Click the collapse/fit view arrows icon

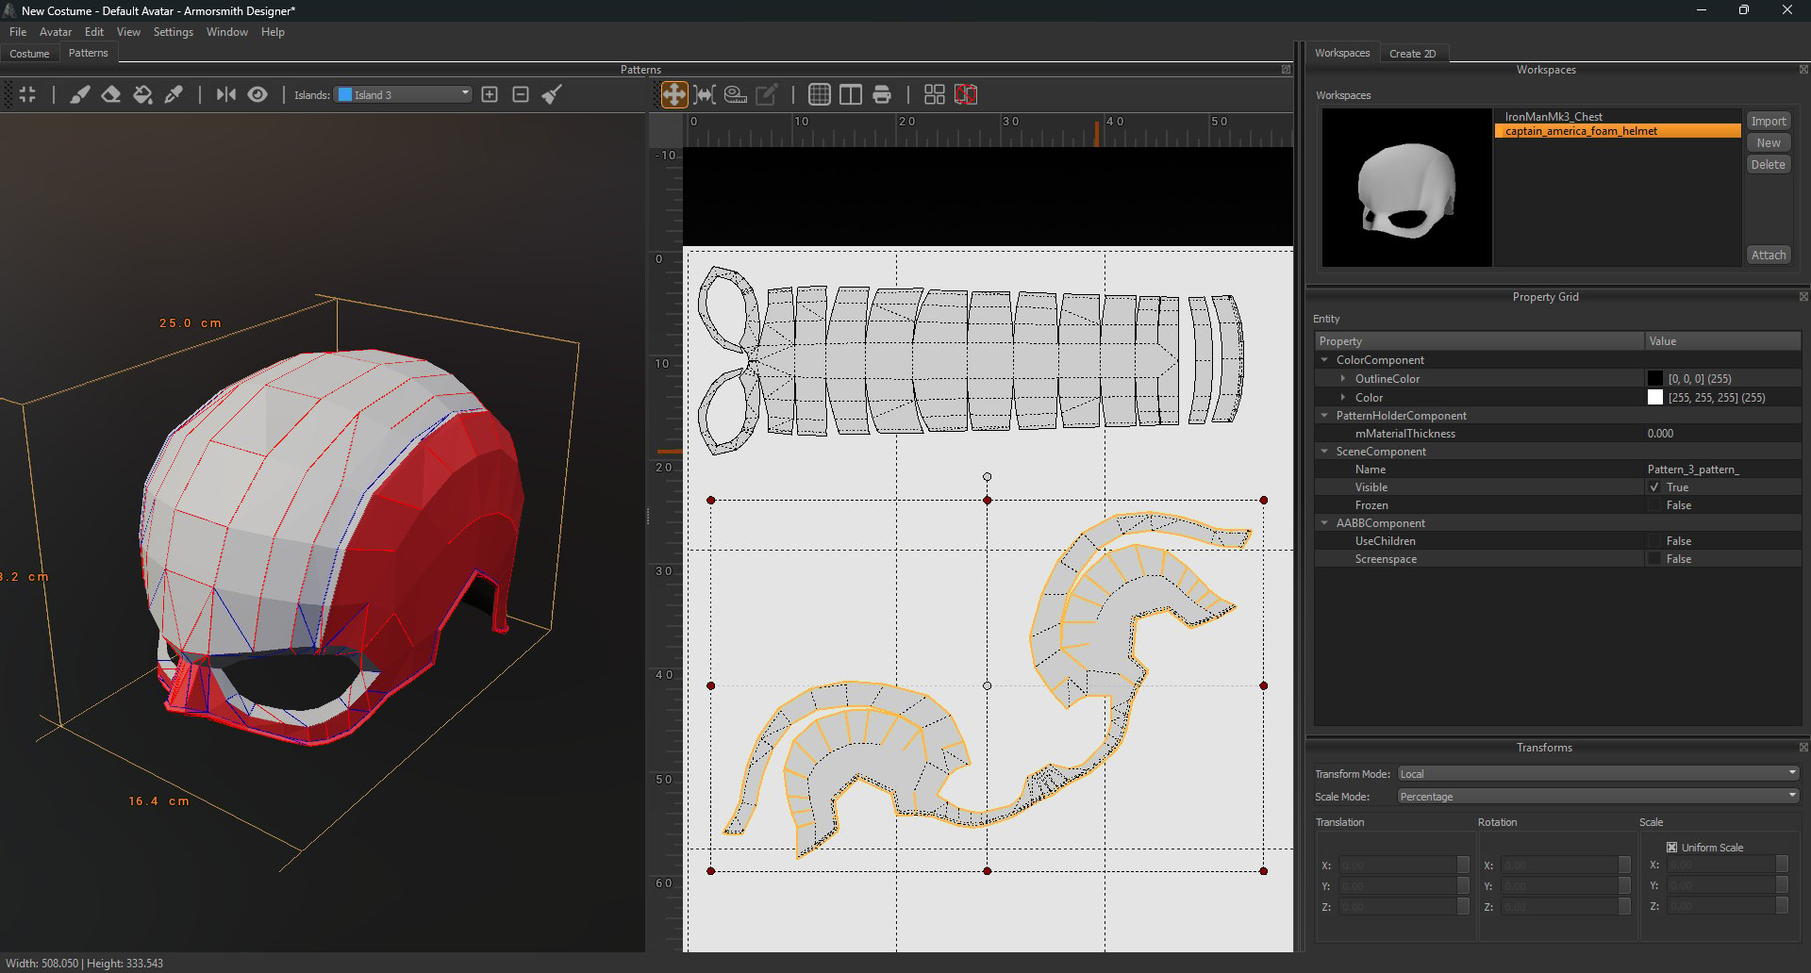coord(27,94)
